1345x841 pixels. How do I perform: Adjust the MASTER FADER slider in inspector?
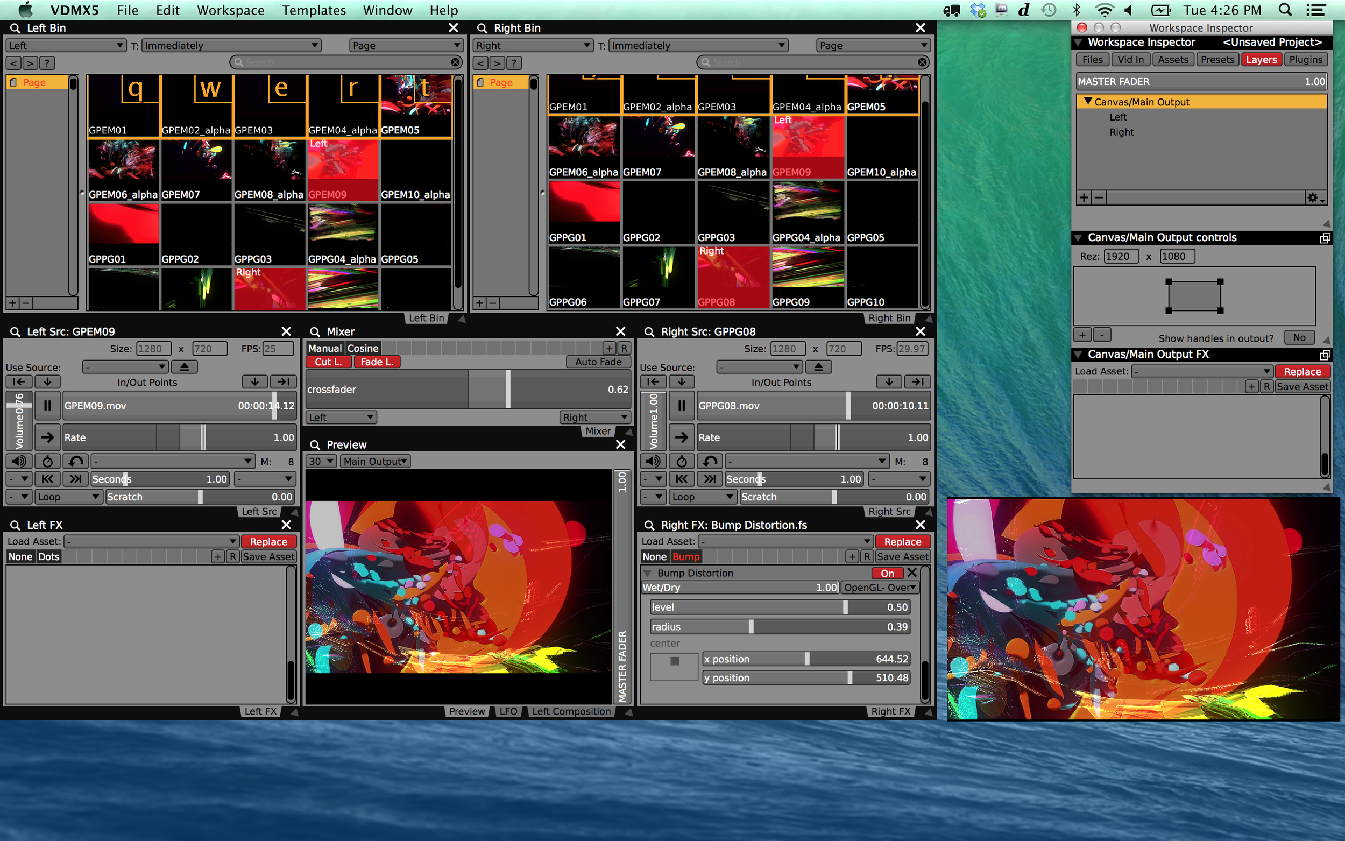[1201, 81]
